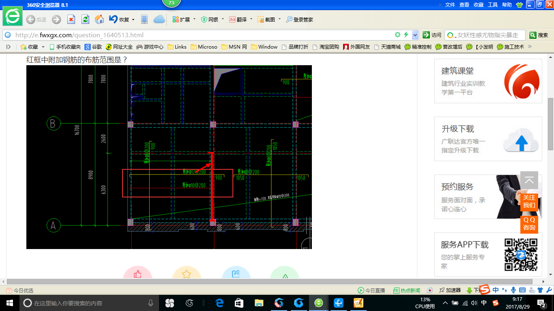
Task: Click the cloud sync icon in the toolbar
Action: (x=159, y=19)
